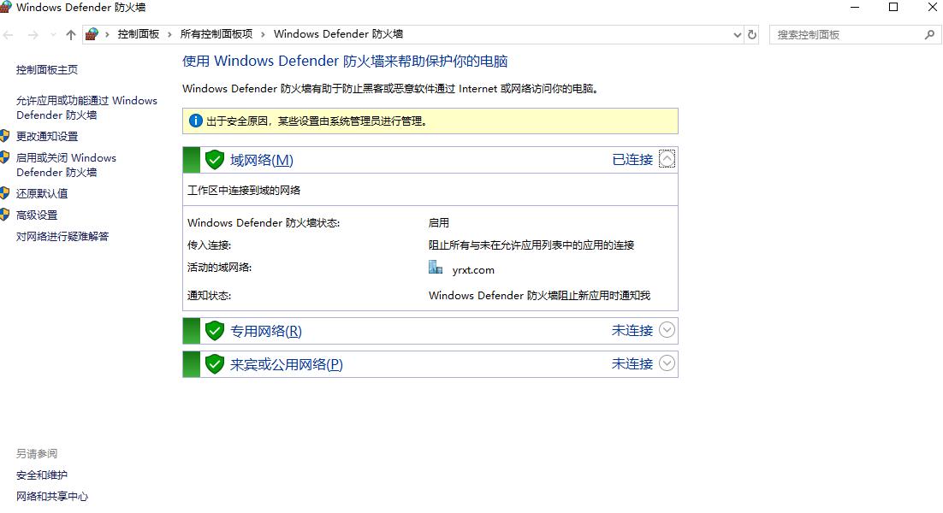Go forward with the right arrow
Image resolution: width=943 pixels, height=513 pixels.
click(33, 35)
